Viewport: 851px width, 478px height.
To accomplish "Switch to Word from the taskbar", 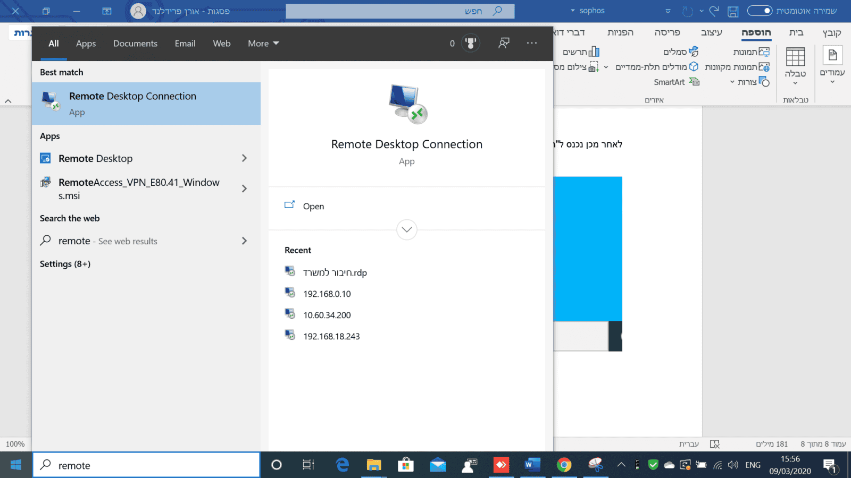I will [x=532, y=465].
